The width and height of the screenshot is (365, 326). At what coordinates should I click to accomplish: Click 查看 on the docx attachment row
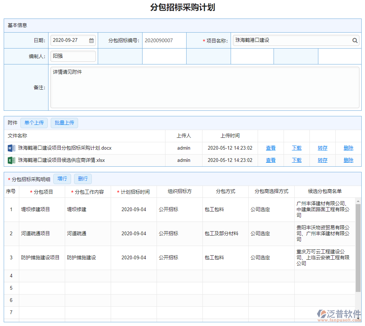point(271,148)
